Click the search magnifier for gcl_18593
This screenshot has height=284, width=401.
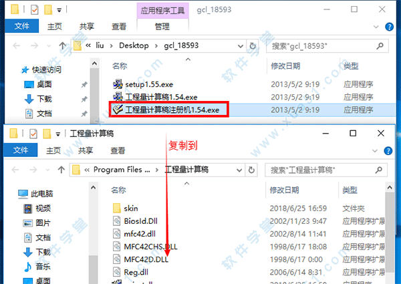point(380,45)
